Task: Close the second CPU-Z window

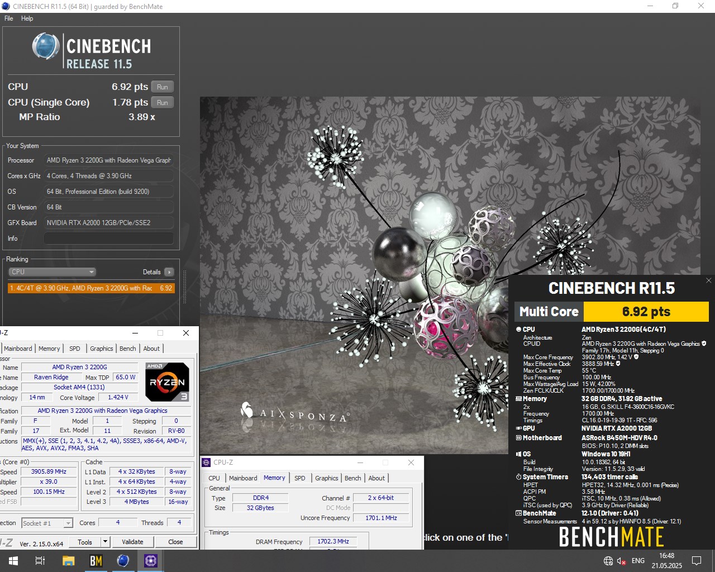Action: tap(411, 463)
